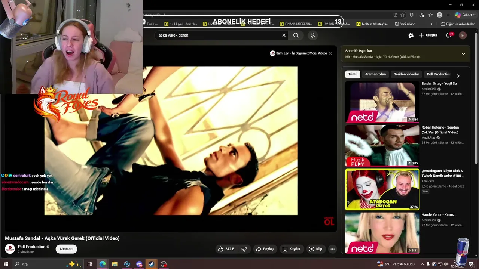Open Yeni sekme bookmark

405,24
